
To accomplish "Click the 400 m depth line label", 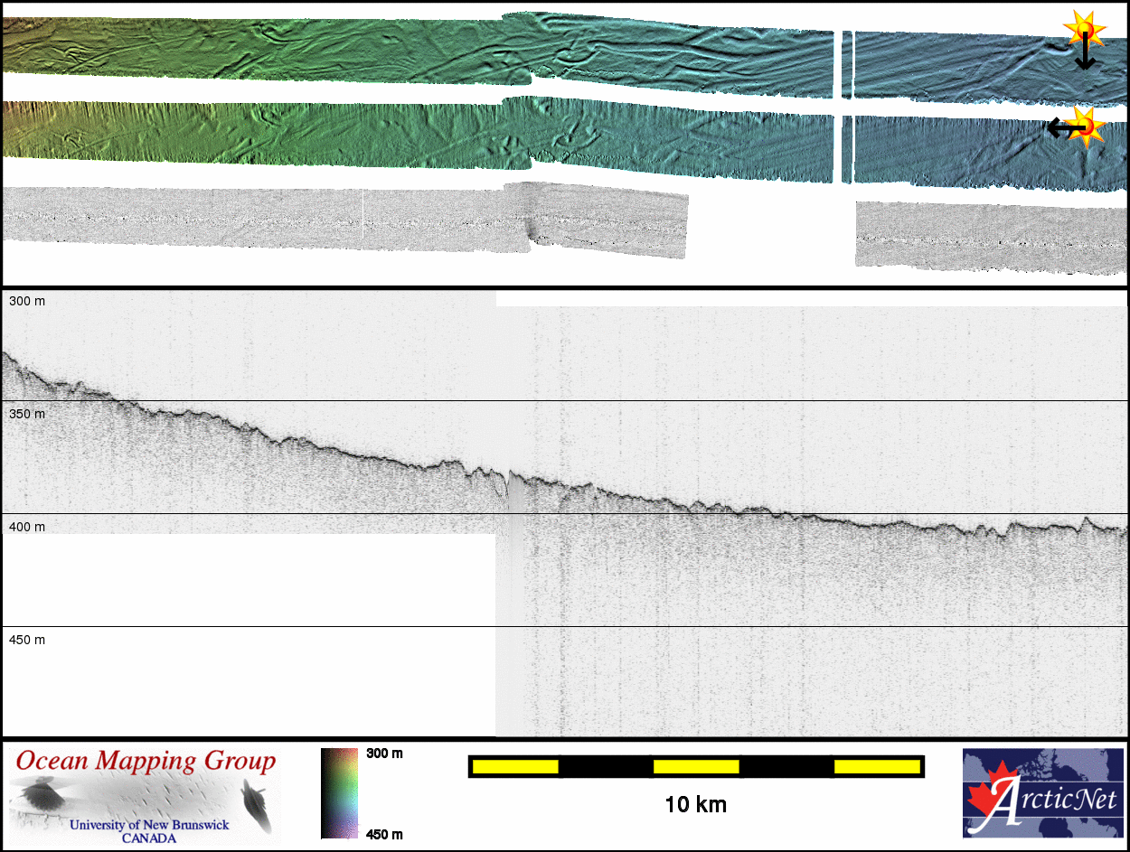I will (27, 527).
